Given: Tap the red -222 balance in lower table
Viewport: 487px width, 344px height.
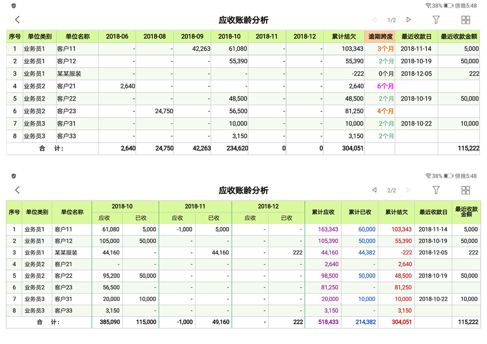Looking at the screenshot, I should point(407,253).
